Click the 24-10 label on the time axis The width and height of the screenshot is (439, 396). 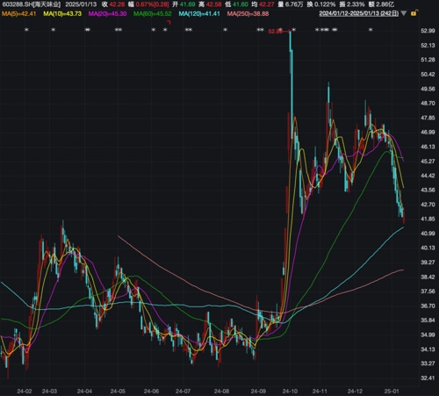(x=290, y=392)
